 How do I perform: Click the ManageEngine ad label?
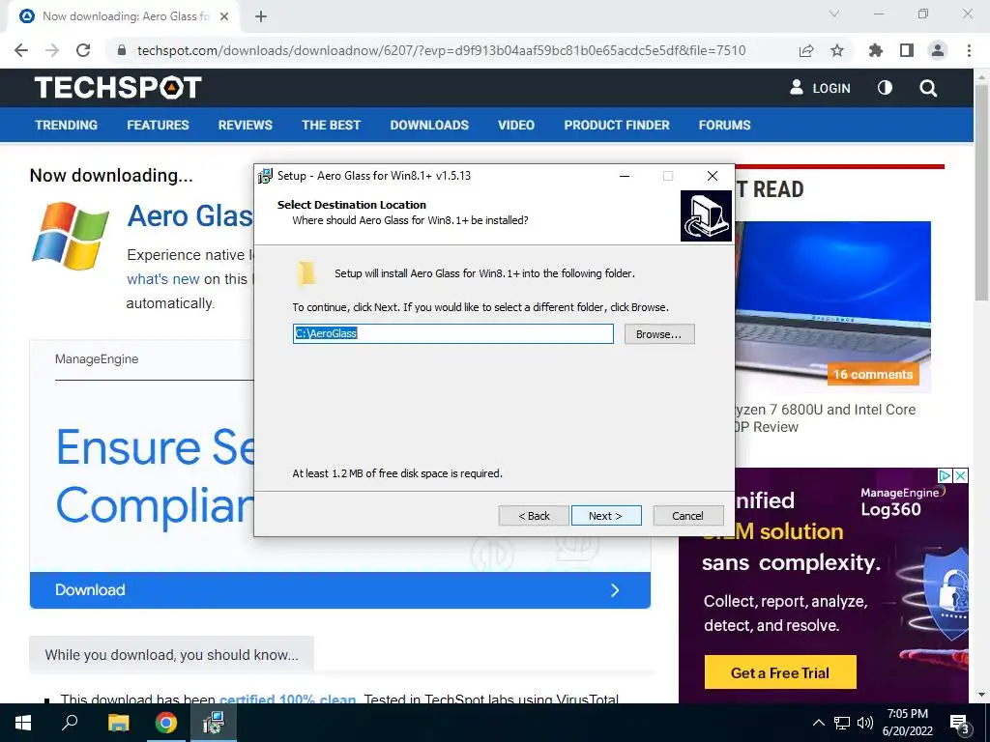[97, 359]
